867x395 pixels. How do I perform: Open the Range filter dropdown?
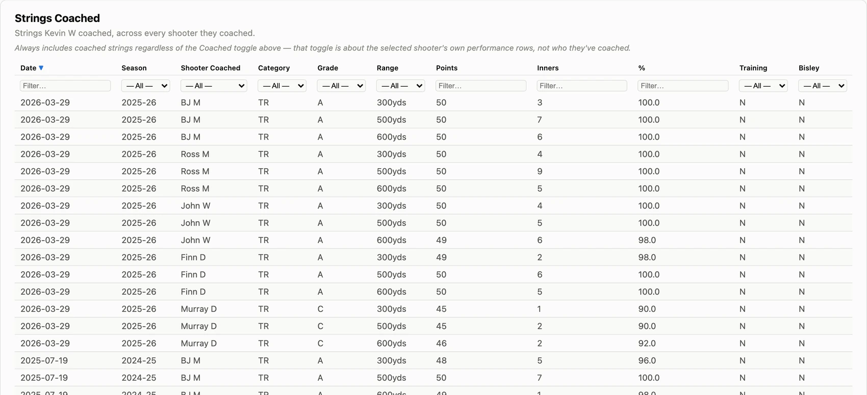click(400, 86)
